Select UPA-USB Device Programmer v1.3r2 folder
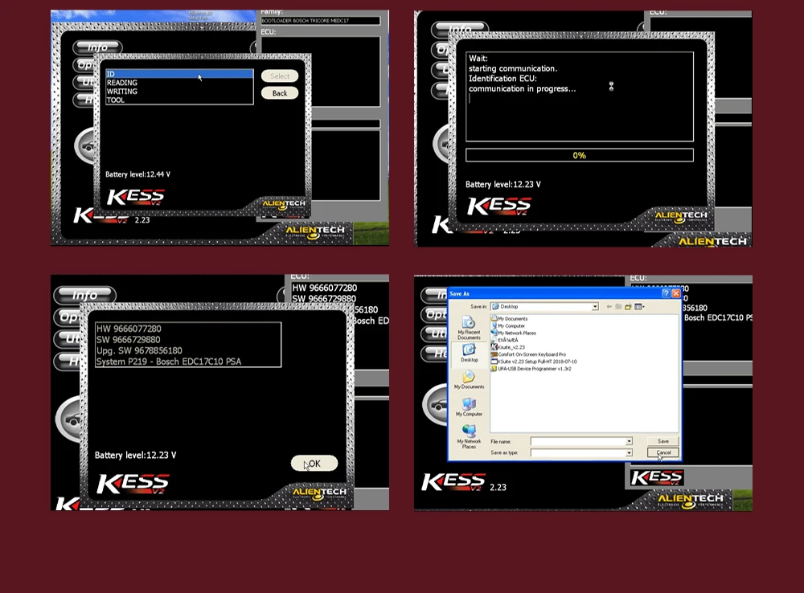 coord(531,369)
